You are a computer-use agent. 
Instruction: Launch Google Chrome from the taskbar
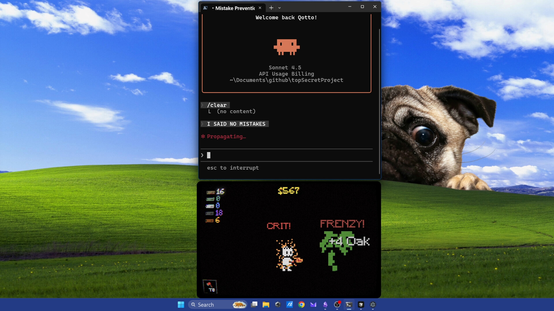(301, 305)
